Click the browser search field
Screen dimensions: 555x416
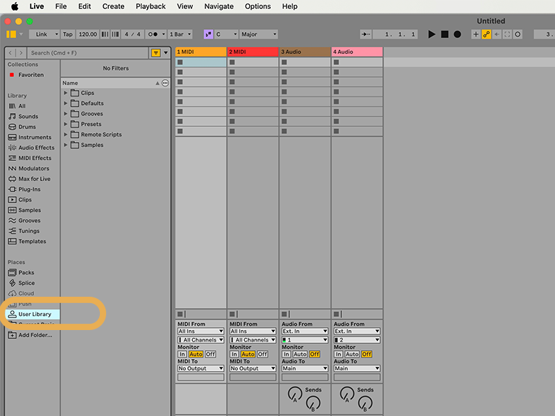click(88, 53)
